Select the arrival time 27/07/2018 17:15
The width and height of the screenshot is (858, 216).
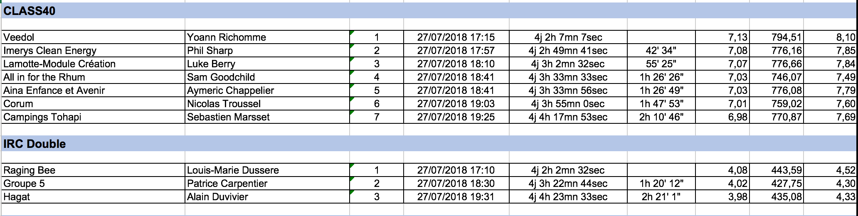pyautogui.click(x=456, y=37)
